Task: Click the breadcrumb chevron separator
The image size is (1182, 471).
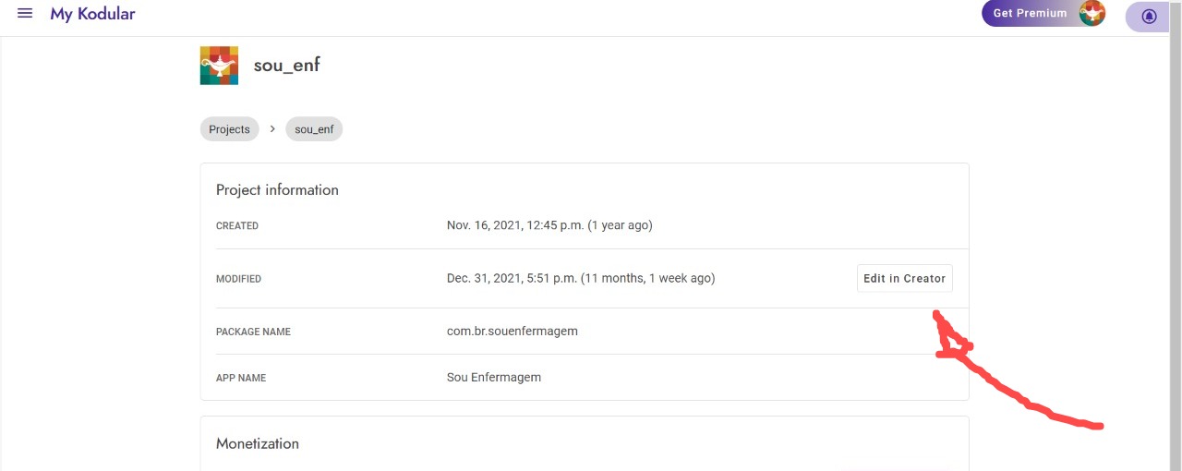Action: (x=272, y=129)
